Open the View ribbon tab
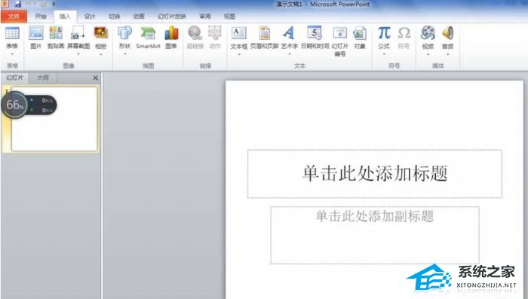 coord(229,16)
